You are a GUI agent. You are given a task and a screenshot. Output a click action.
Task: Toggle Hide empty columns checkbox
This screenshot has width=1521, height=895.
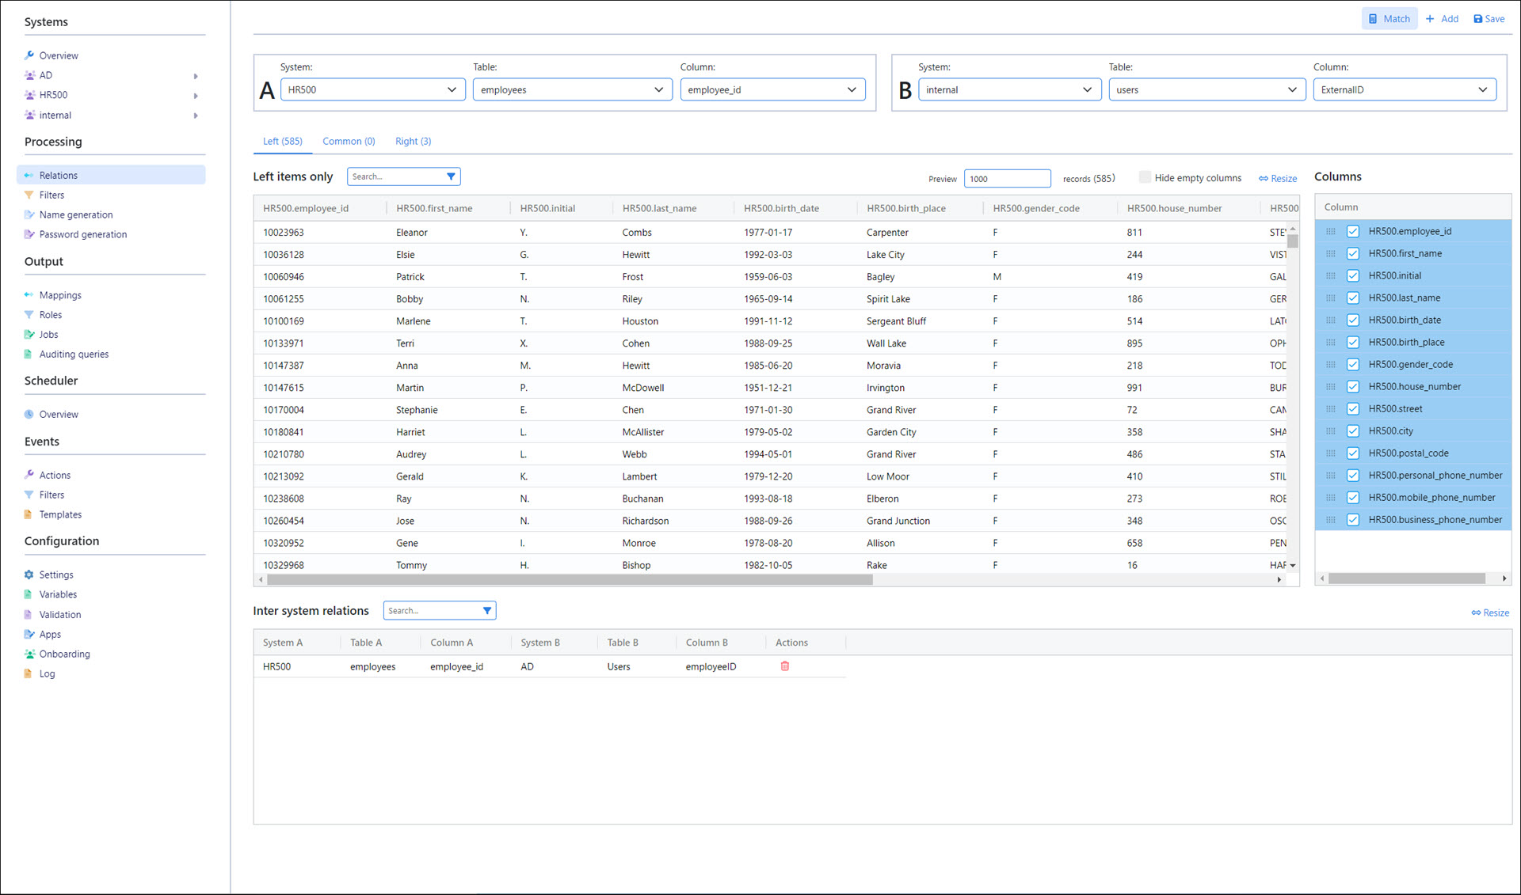tap(1145, 177)
